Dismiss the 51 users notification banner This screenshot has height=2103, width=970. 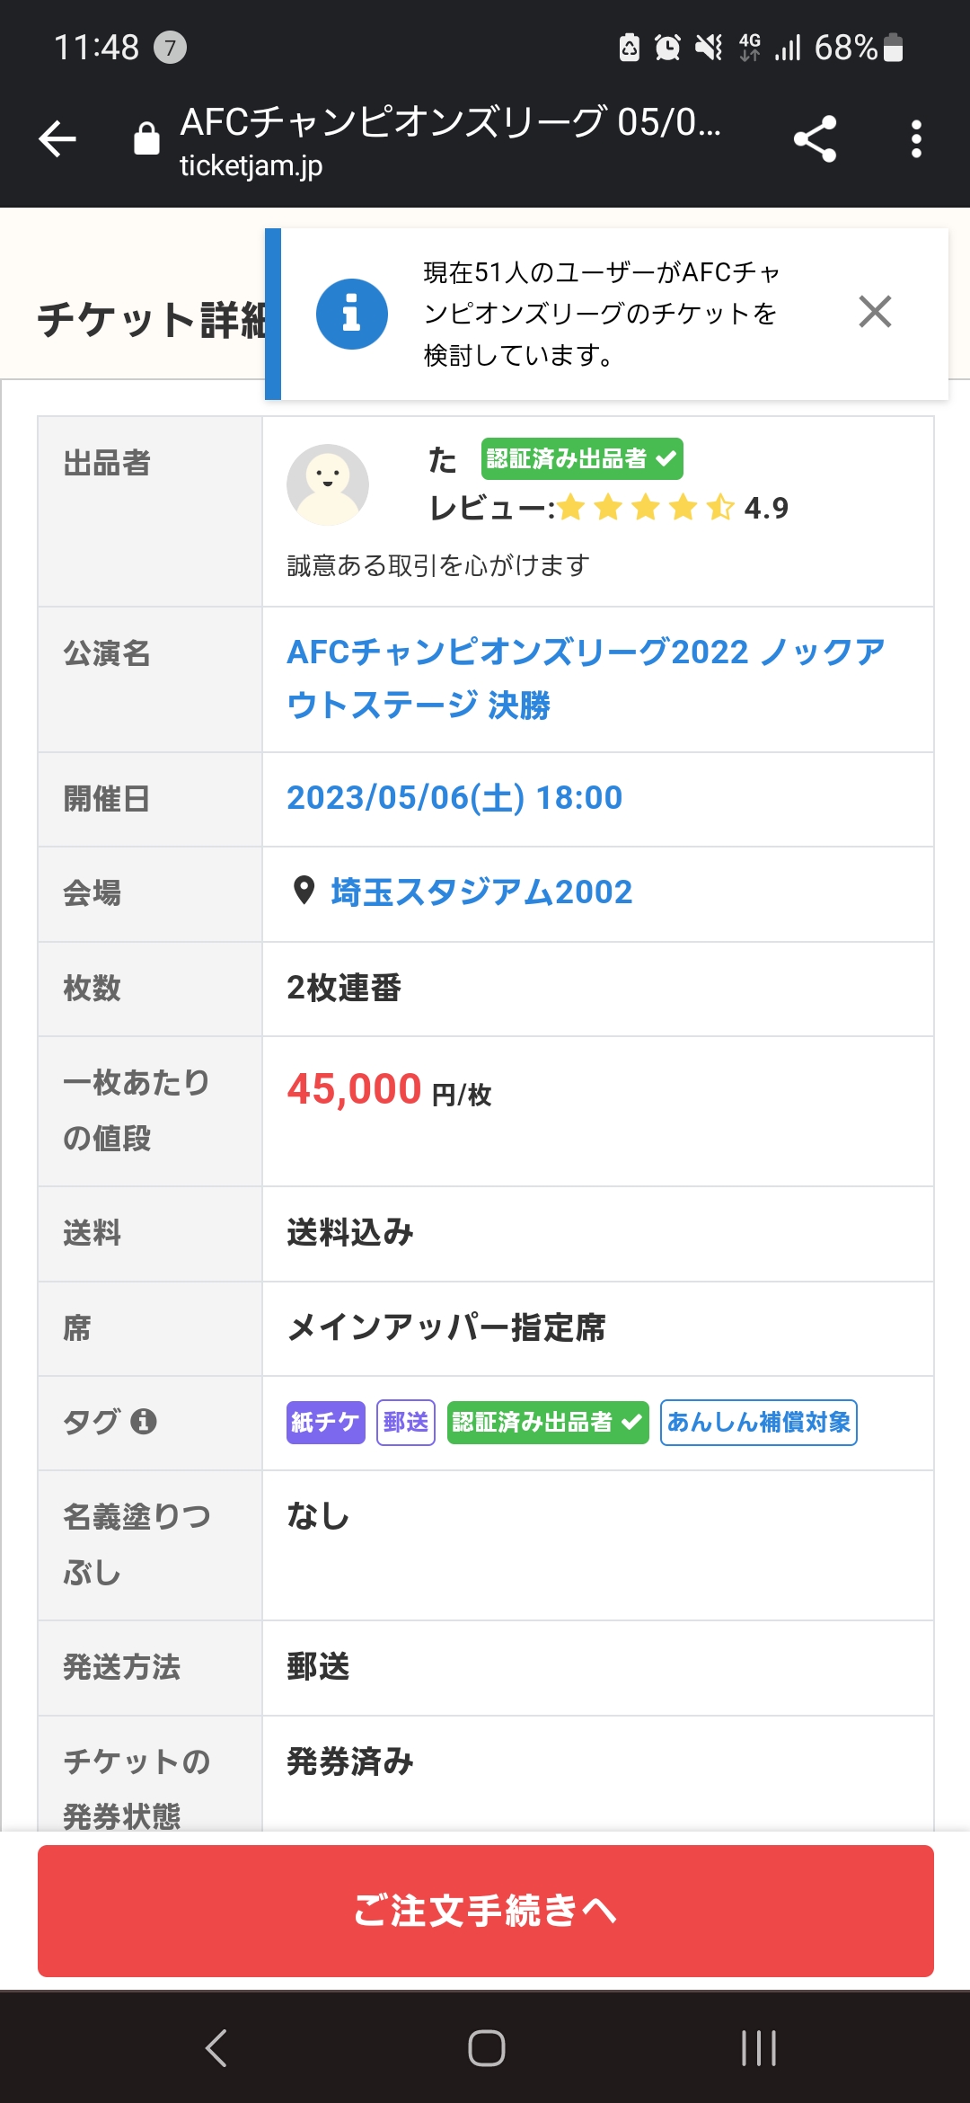pos(875,312)
